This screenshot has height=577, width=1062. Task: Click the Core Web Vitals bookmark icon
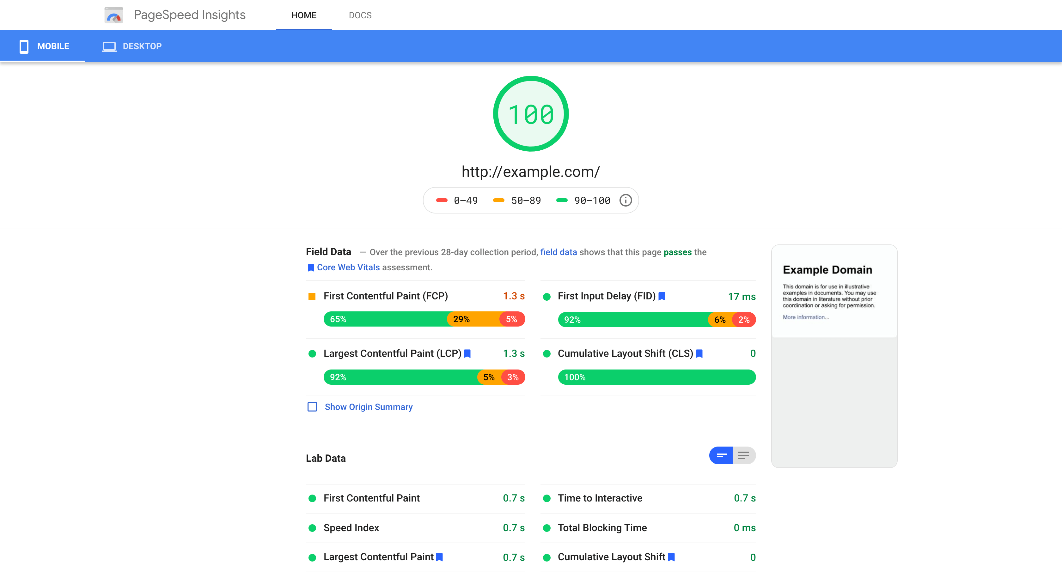311,268
